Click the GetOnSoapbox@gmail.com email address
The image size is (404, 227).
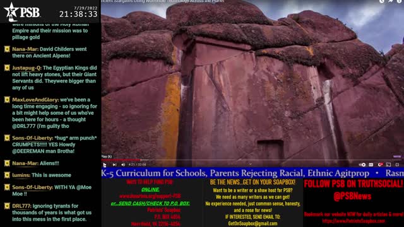(x=252, y=224)
